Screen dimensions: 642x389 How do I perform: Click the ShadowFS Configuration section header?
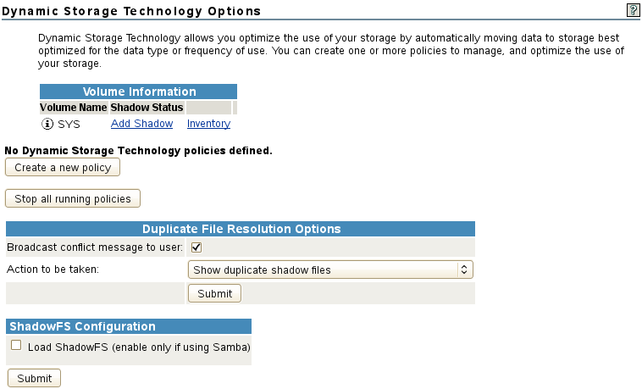(81, 326)
